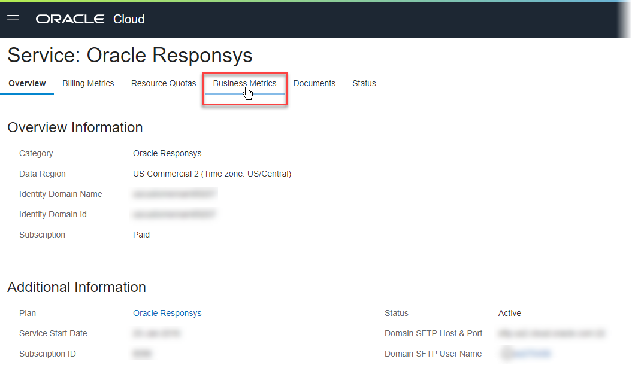The width and height of the screenshot is (632, 368).
Task: Click the Paid subscription value
Action: (x=141, y=235)
